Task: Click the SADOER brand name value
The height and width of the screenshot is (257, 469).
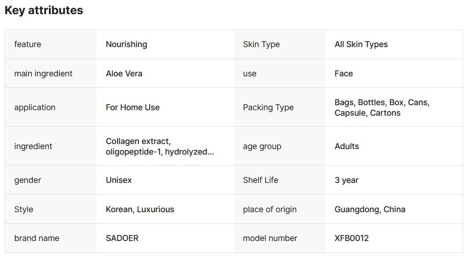Action: (x=122, y=238)
